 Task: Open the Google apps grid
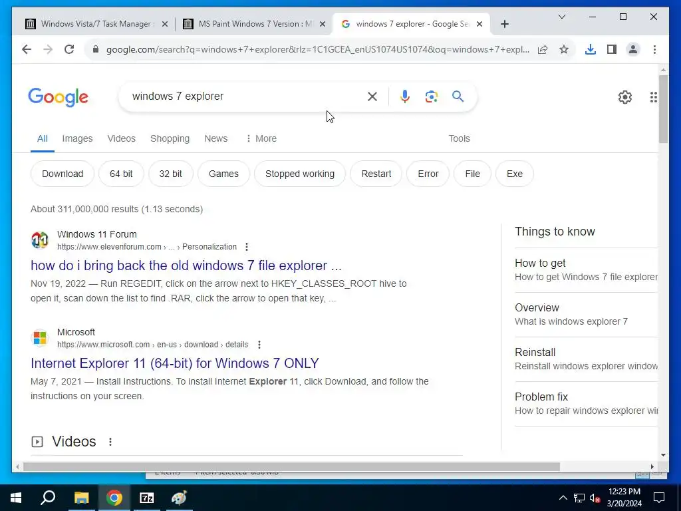coord(653,97)
